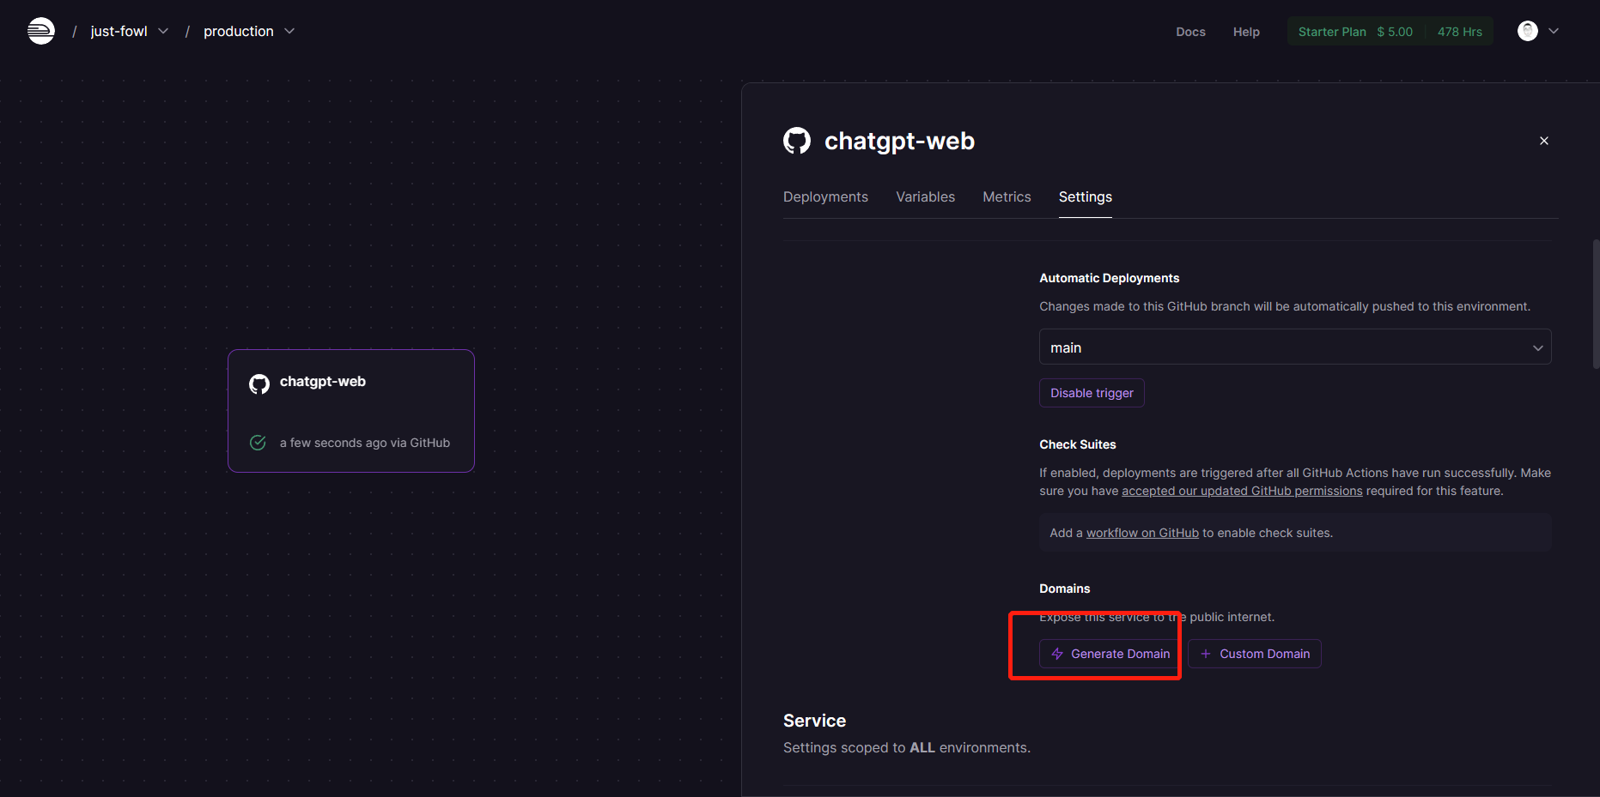Screen dimensions: 1600x797
Task: Open the main branch dropdown
Action: (1295, 347)
